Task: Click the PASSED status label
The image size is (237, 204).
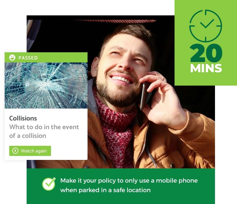Action: [x=28, y=58]
